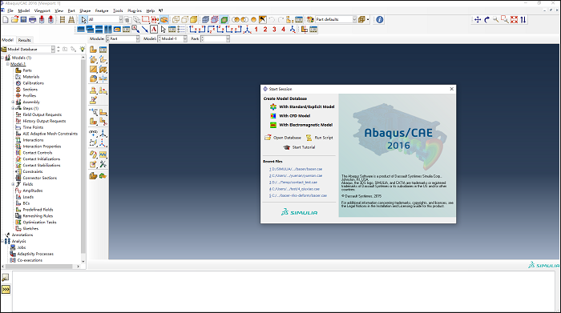This screenshot has width=561, height=313.
Task: Click the Print viewport icon
Action: point(33,20)
